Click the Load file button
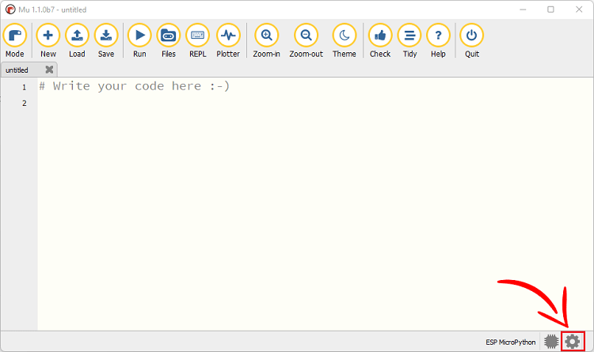Screen dimensions: 594x352 pos(77,40)
